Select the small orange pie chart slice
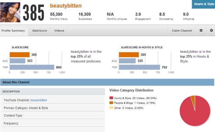Image resolution: width=215 pixels, height=132 pixels. click(193, 97)
